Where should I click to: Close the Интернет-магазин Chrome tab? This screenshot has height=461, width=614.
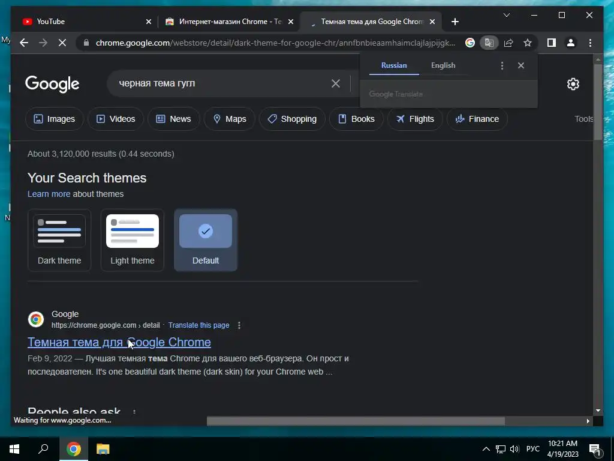point(291,22)
